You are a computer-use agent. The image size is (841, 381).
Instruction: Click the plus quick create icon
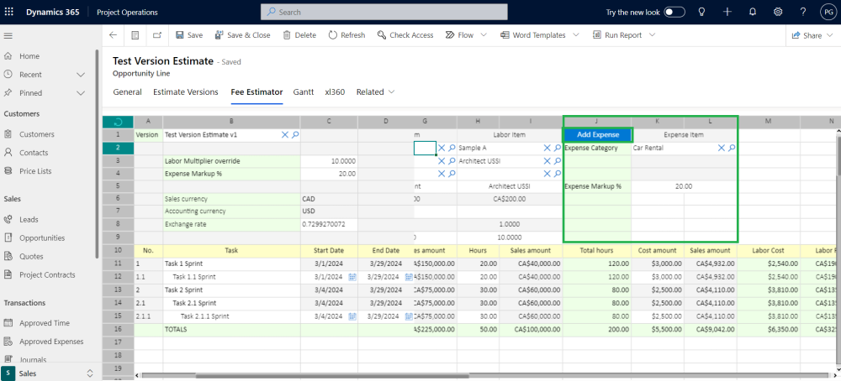[x=727, y=12]
